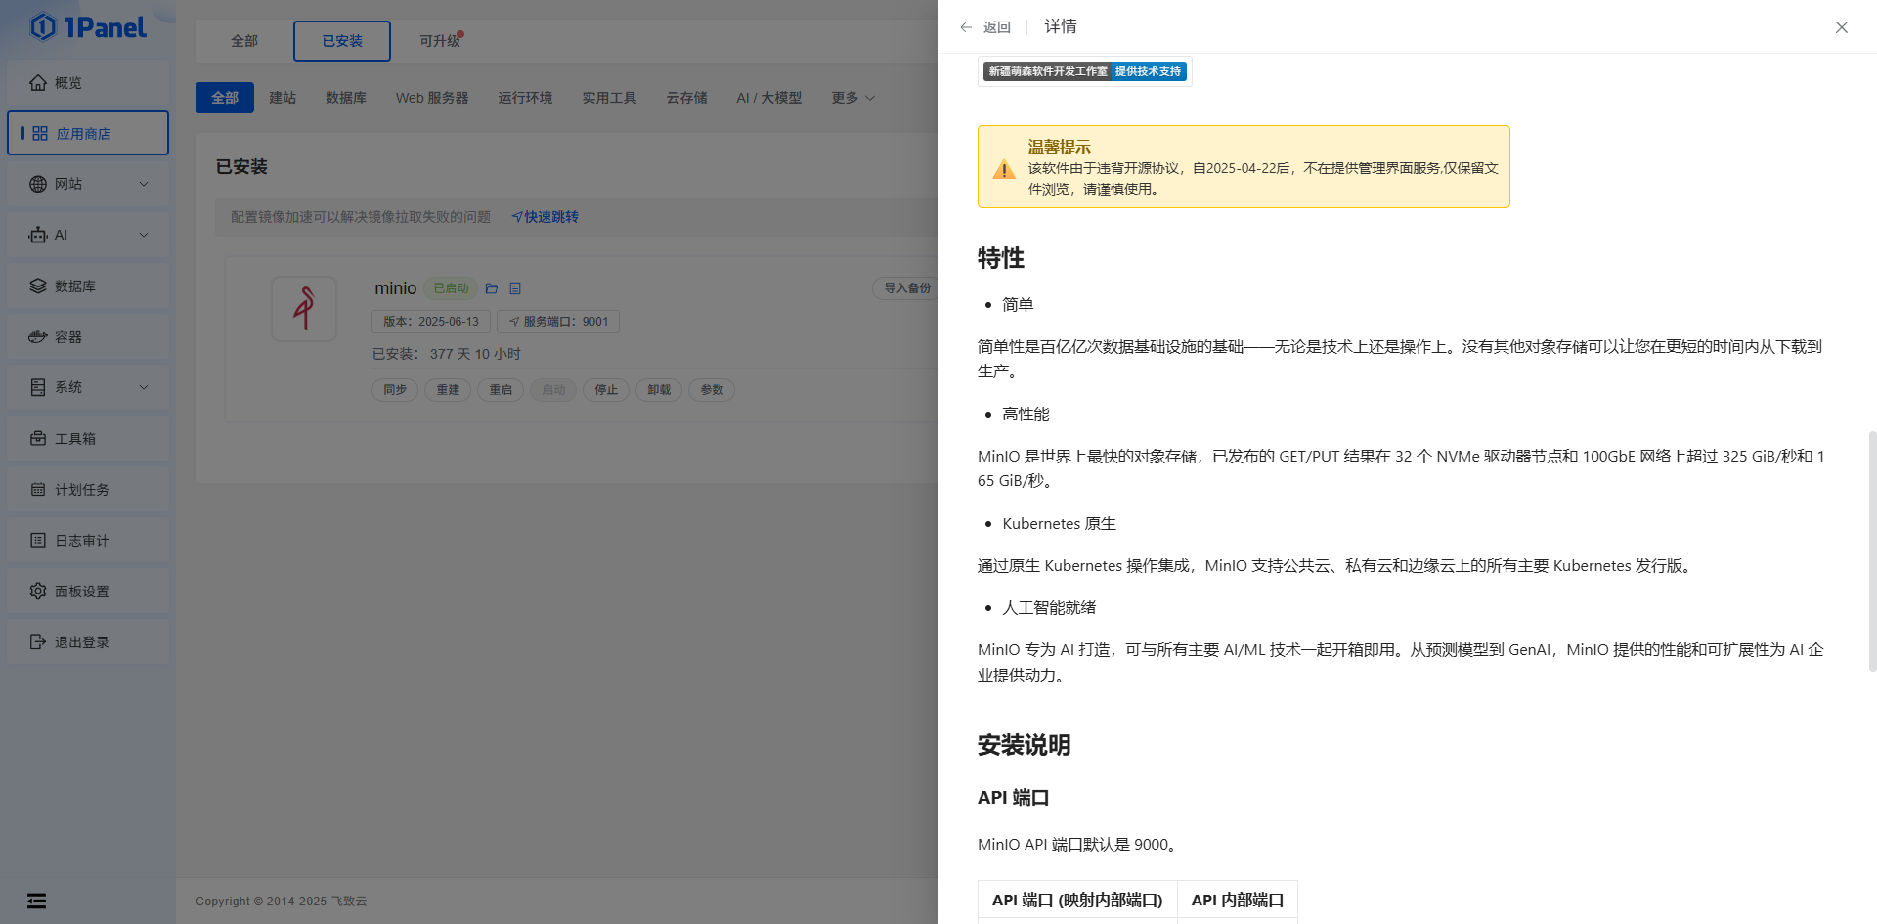Expand the 网站 sidebar submenu arrow

tap(144, 184)
